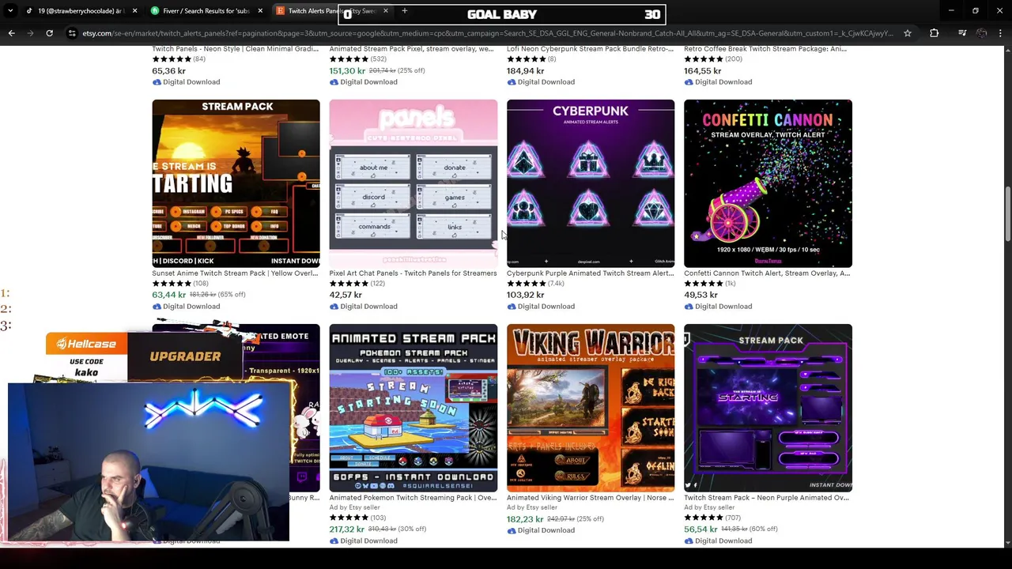The width and height of the screenshot is (1012, 569).
Task: Close the Fiverr Search Results tab
Action: [x=260, y=11]
